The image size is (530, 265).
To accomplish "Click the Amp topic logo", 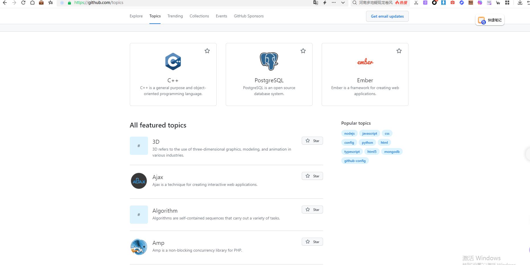I will [x=139, y=247].
